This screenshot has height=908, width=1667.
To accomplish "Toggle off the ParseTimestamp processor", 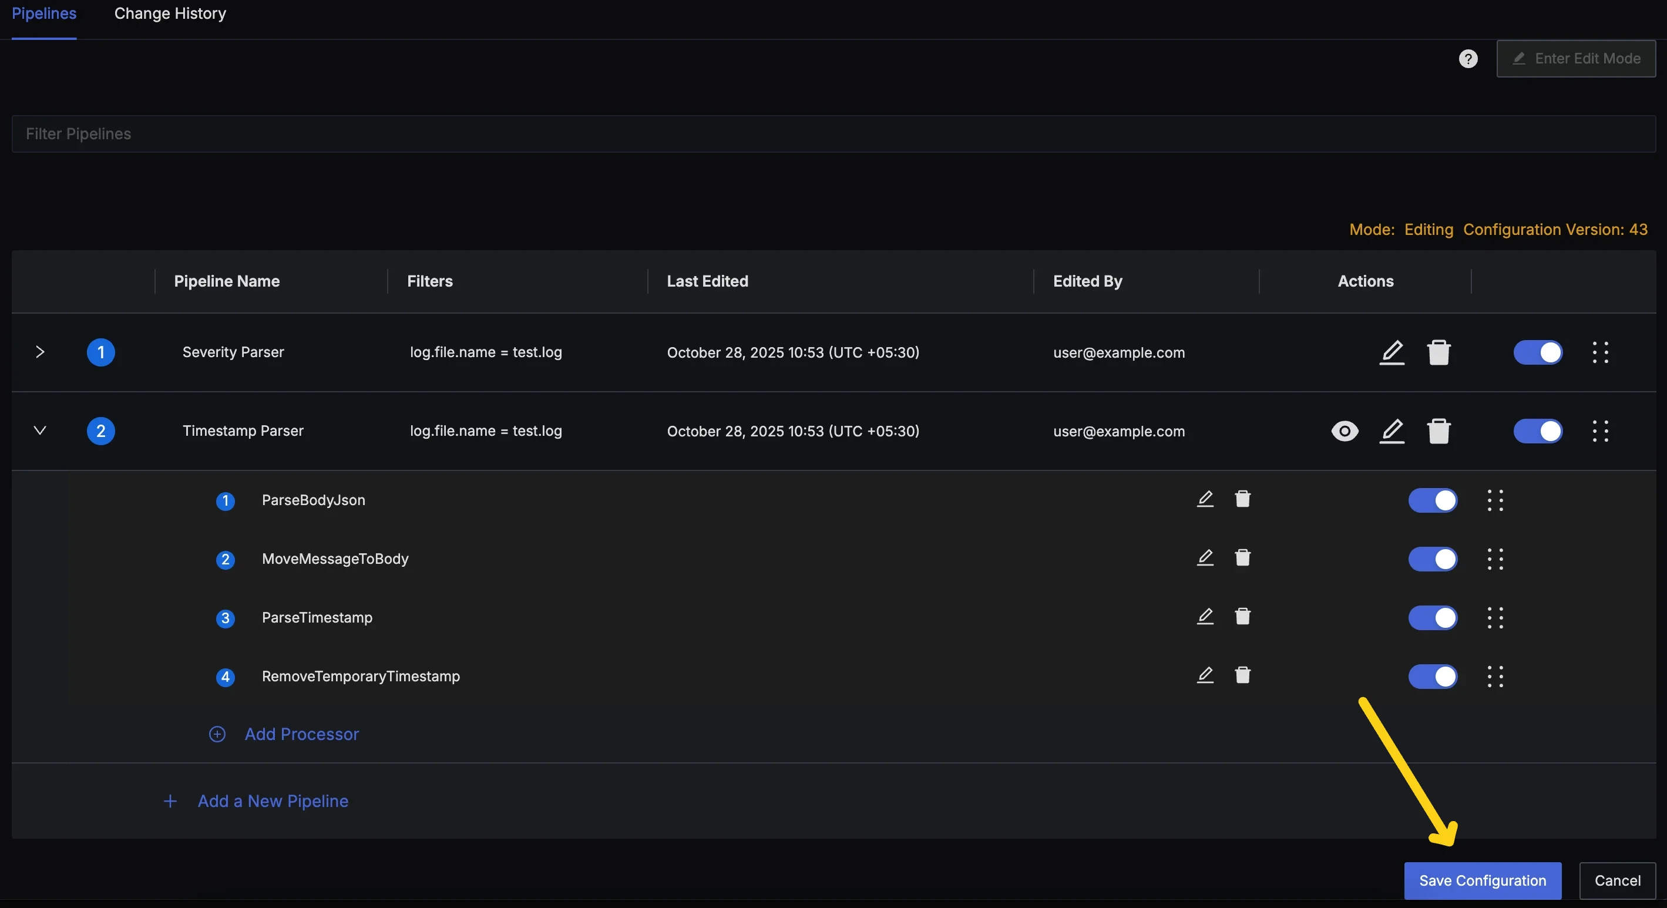I will (1432, 618).
